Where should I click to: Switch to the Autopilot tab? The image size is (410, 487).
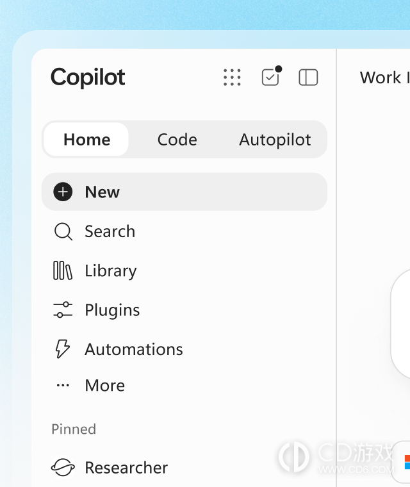pos(275,140)
